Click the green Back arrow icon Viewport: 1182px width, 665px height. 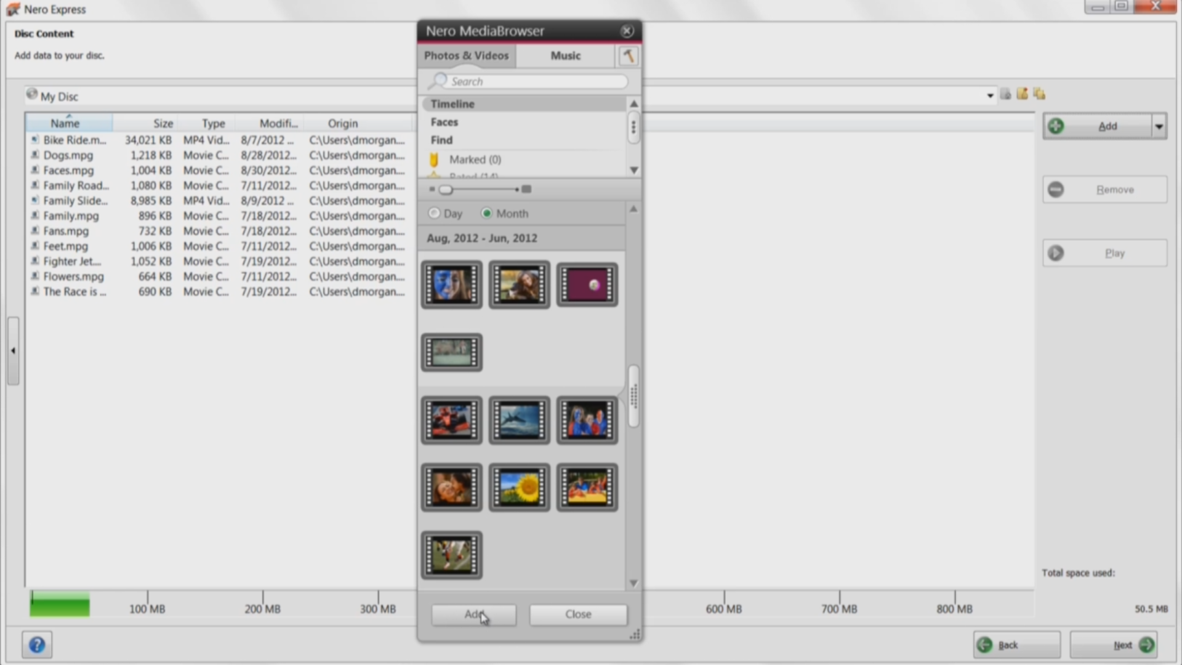click(x=985, y=645)
